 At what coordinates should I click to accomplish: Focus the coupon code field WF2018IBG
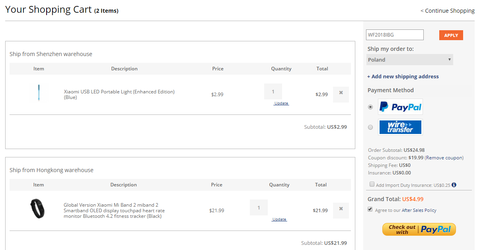pos(395,35)
